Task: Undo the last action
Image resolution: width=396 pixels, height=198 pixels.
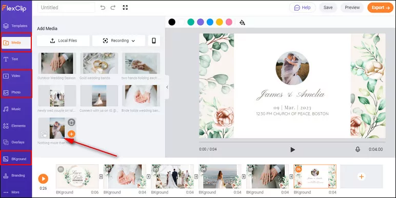Action: point(103,8)
